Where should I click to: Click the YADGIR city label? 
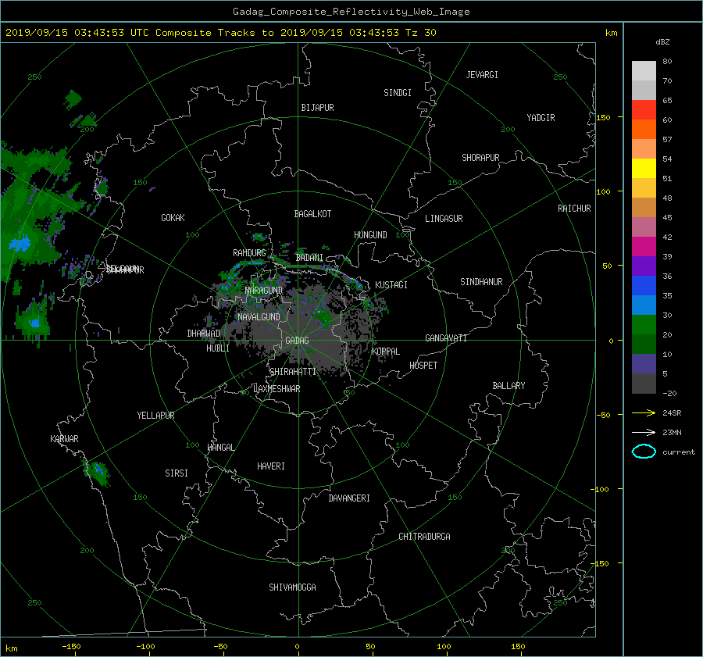point(541,118)
